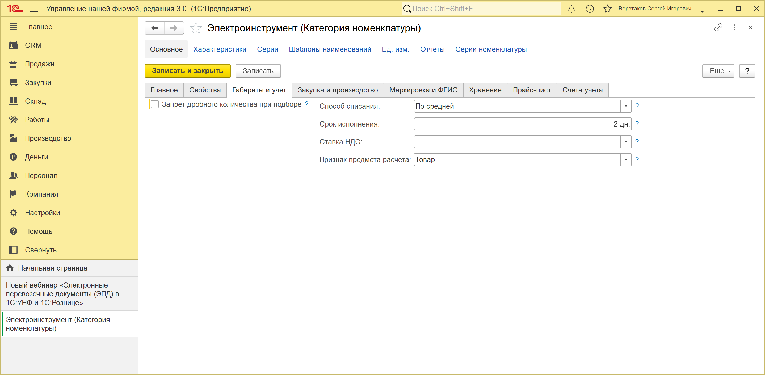
Task: Select the Габариты и учет tab
Action: click(259, 90)
